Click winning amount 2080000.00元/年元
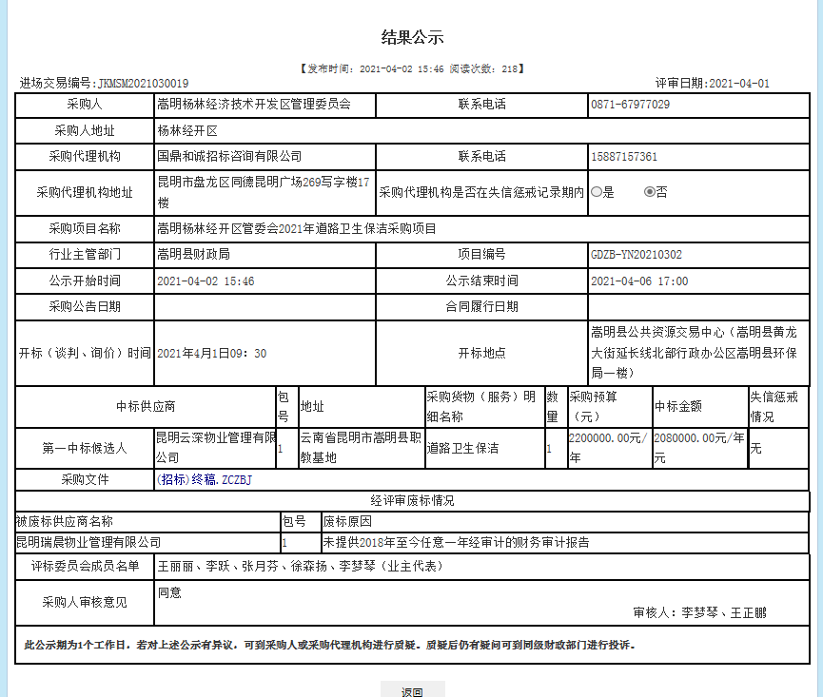 pyautogui.click(x=699, y=448)
